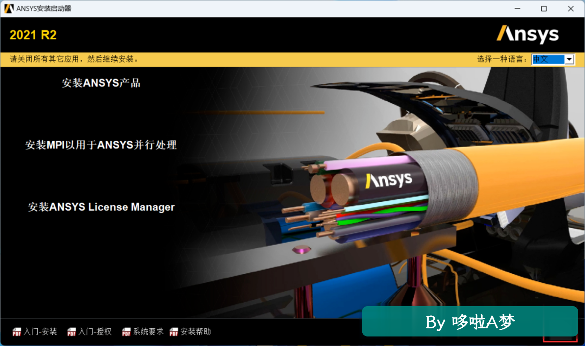Select the 中文 language field

pos(553,59)
